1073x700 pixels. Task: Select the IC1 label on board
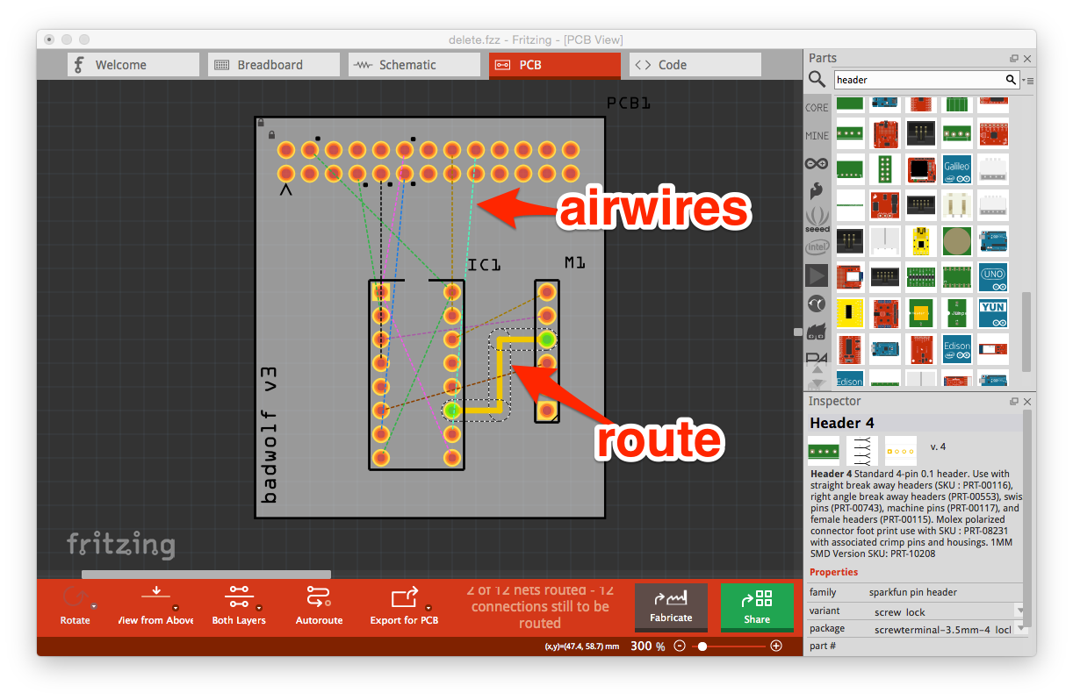(484, 265)
